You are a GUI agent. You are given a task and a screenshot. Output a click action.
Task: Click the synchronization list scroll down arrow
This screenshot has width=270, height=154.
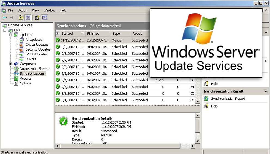click(198, 101)
